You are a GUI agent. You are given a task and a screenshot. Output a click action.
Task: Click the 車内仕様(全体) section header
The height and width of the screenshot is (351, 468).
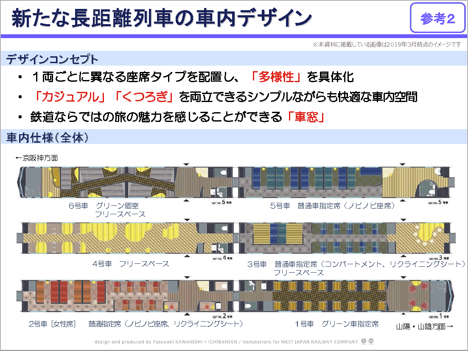47,138
